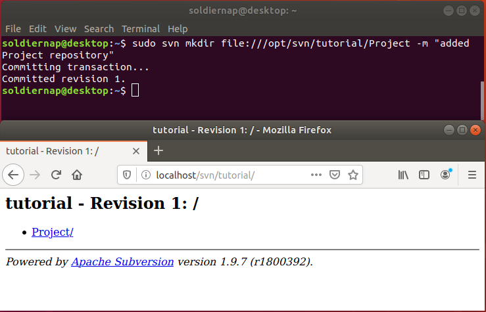
Task: Maximize the Firefox window
Action: pos(462,130)
